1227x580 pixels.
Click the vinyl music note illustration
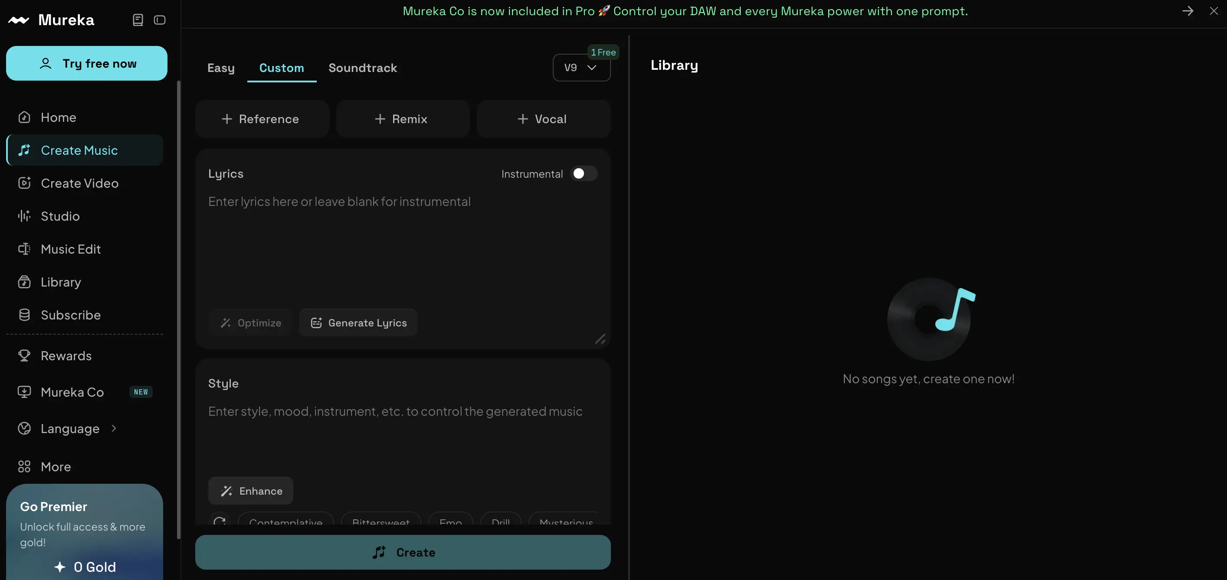931,319
